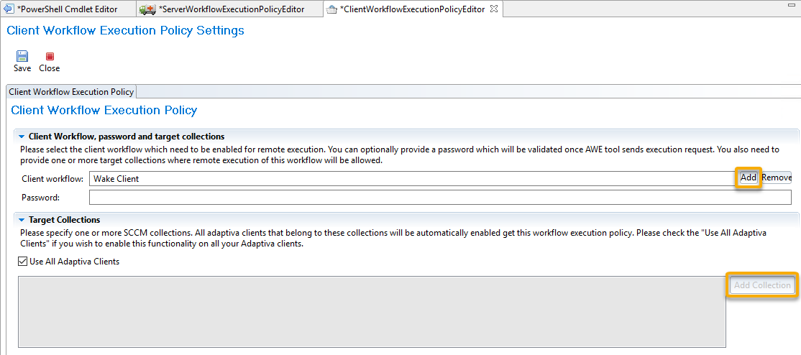This screenshot has height=355, width=801.
Task: Click the Add Collection button
Action: pos(762,285)
